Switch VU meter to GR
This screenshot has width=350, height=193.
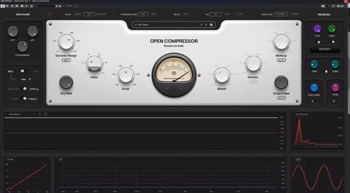[216, 14]
